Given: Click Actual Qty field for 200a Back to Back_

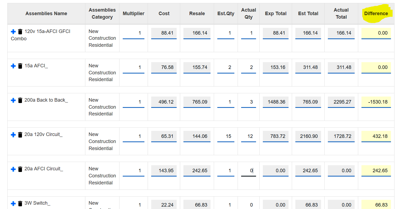Looking at the screenshot, I should tap(248, 102).
